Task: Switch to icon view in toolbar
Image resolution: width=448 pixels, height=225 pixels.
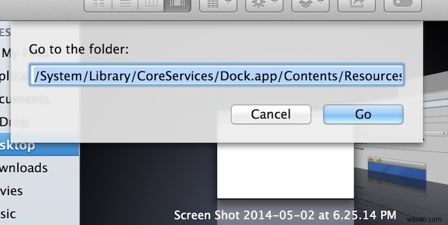Action: coord(98,4)
